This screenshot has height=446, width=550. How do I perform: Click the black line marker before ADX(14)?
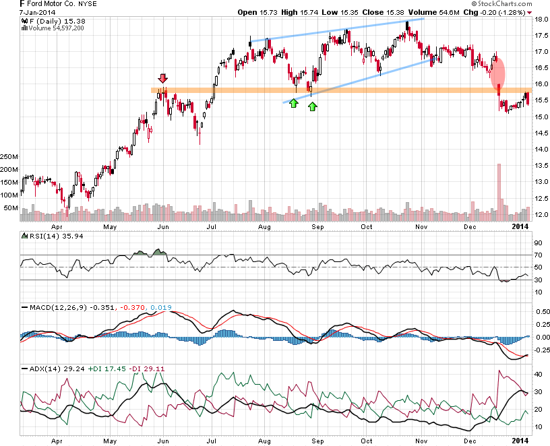[x=24, y=369]
